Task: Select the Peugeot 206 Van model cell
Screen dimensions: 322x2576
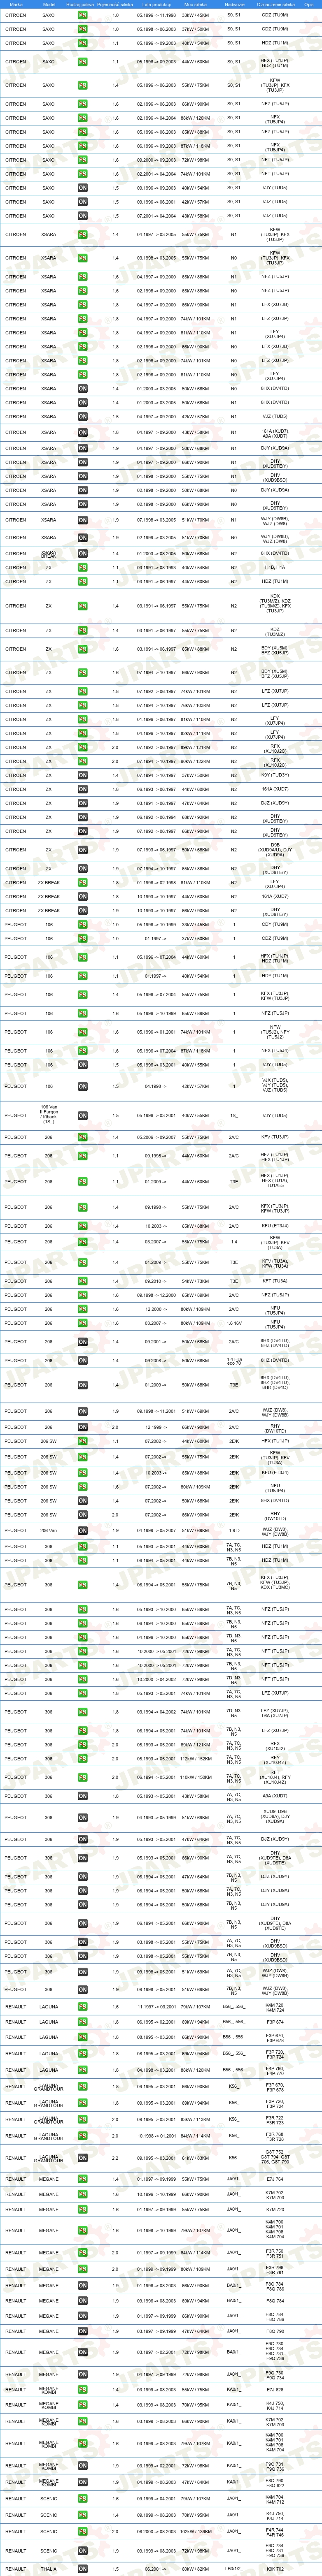Action: [49, 1531]
